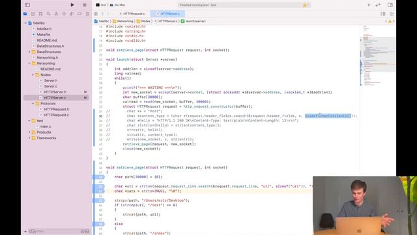
Task: Open the test navigator diamond icon
Action: pyautogui.click(x=64, y=14)
